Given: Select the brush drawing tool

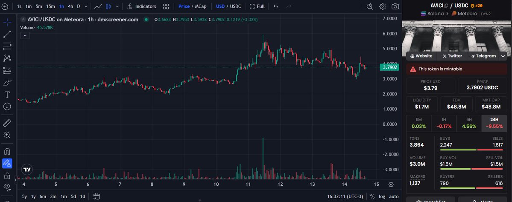Looking at the screenshot, I should (7, 82).
